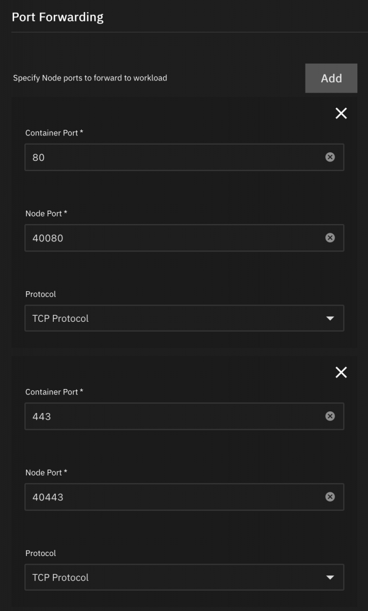Clear the Container Port value 443

coord(330,416)
